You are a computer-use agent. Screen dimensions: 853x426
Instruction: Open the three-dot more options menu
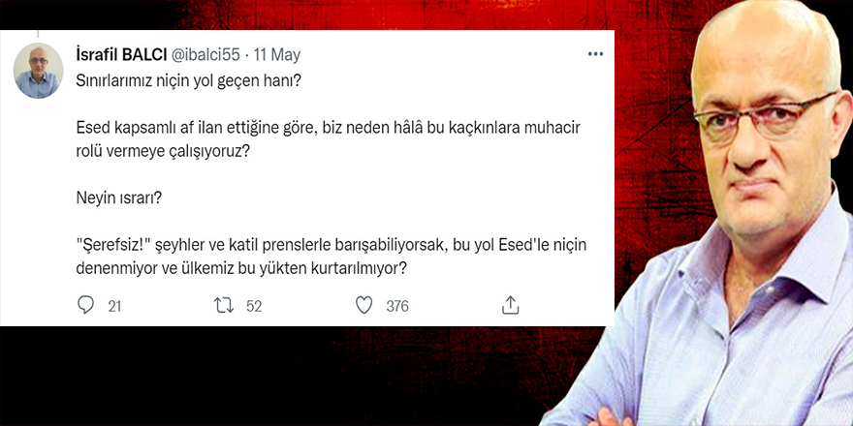(x=596, y=54)
